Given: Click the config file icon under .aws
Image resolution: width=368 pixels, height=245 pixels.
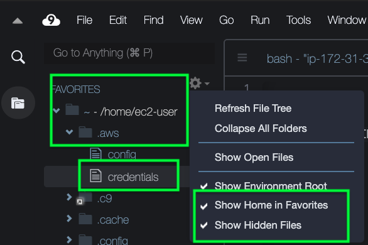Looking at the screenshot, I should pos(95,154).
